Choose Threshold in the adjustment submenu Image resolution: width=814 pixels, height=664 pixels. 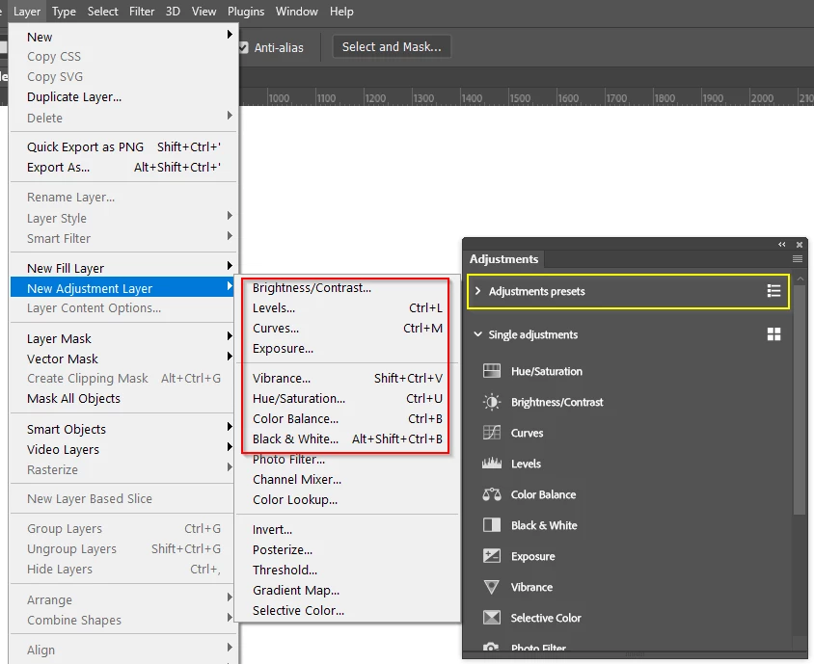pyautogui.click(x=347, y=571)
